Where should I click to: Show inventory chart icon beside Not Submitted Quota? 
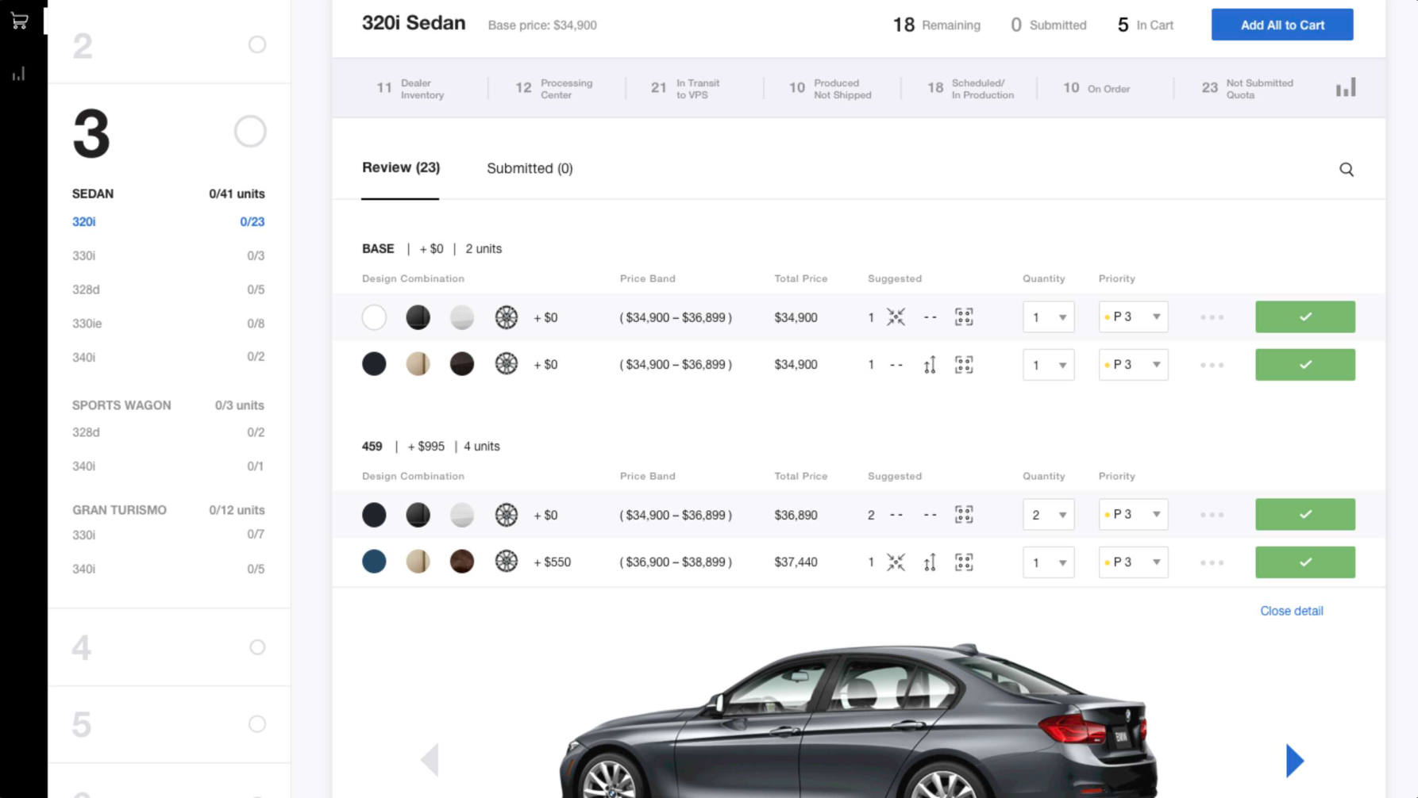(1346, 87)
